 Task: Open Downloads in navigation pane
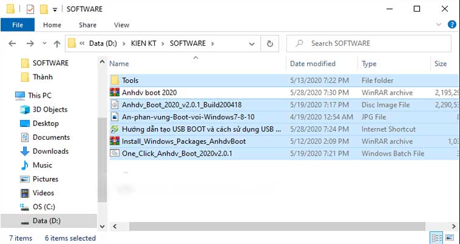(51, 151)
